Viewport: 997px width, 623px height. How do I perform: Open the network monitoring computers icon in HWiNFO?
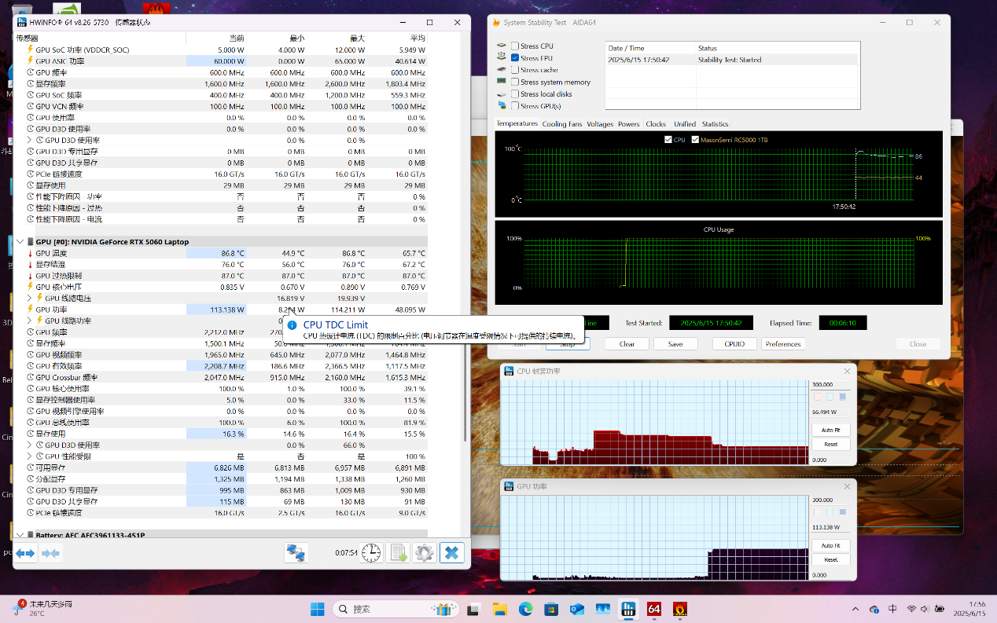pyautogui.click(x=296, y=553)
